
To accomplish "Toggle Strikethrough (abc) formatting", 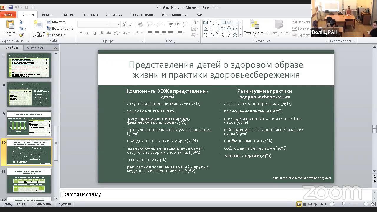I will click(109, 33).
